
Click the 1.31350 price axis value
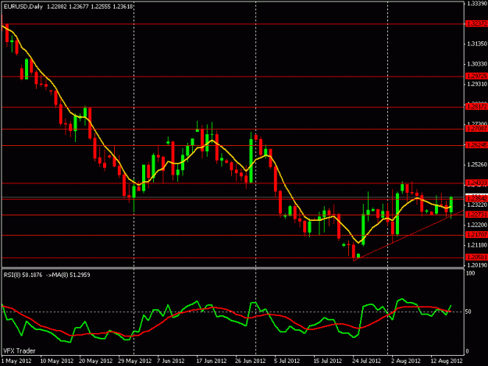477,44
